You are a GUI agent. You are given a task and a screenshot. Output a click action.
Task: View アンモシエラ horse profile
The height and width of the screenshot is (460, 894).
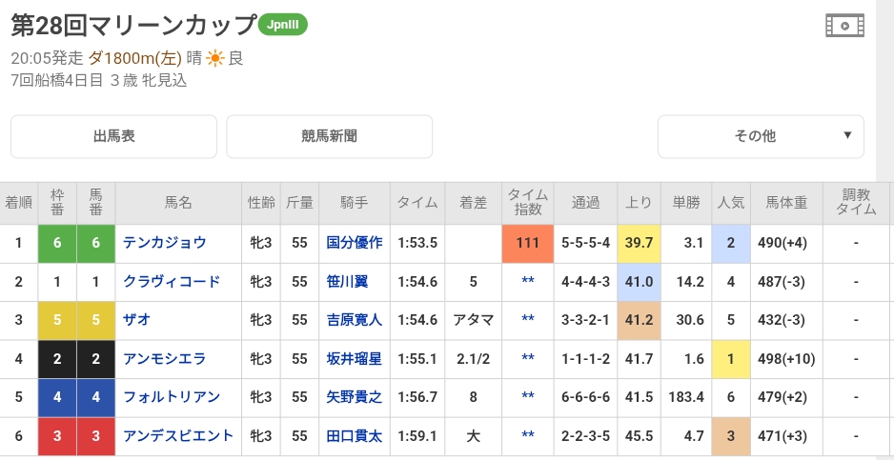point(164,359)
